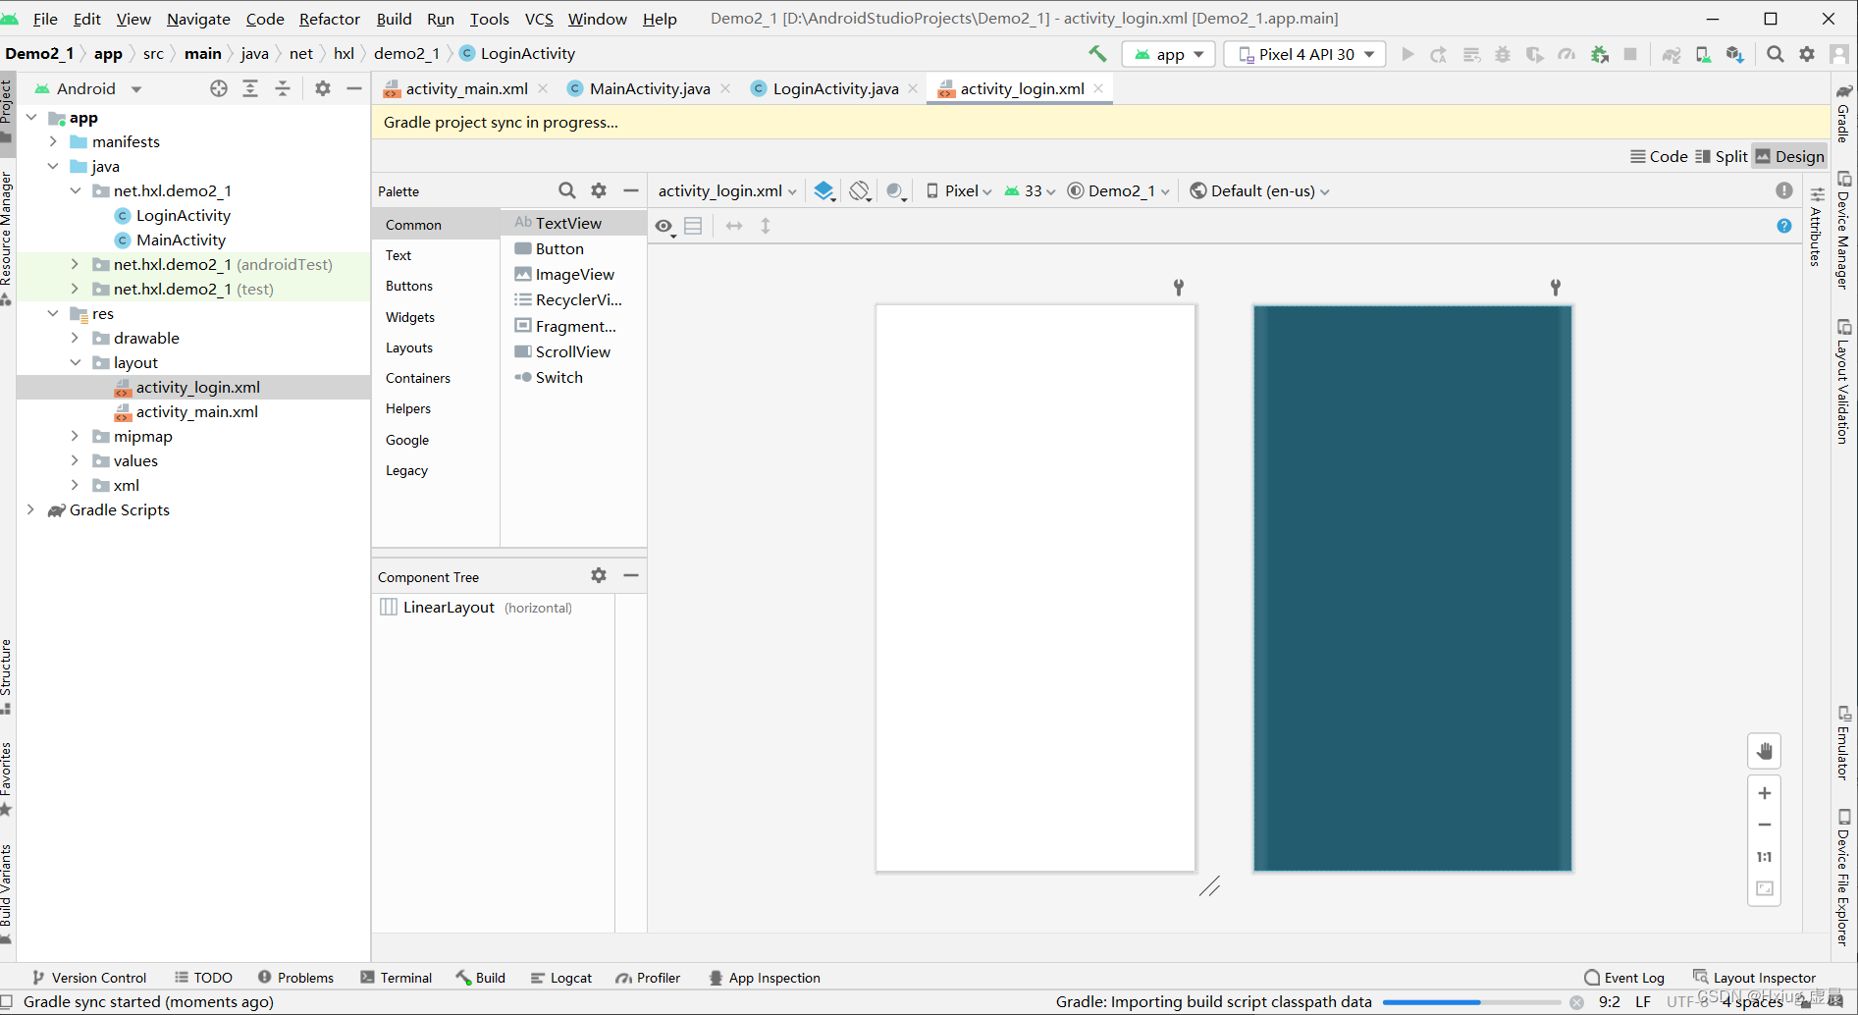
Task: Open layout editor help question icon
Action: click(x=1784, y=226)
